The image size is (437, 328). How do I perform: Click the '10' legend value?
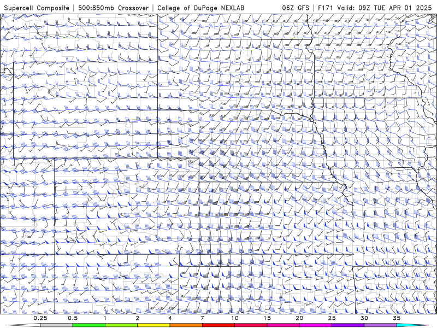click(x=235, y=318)
